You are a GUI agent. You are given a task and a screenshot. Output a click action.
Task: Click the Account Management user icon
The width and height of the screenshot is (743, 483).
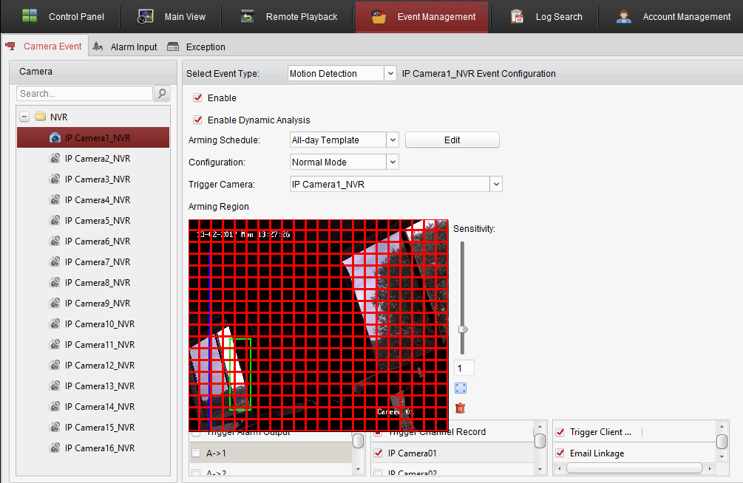624,16
